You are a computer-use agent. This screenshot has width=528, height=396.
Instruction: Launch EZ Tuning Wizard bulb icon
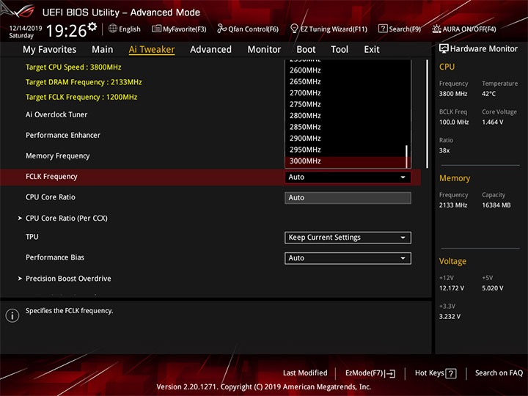click(294, 29)
